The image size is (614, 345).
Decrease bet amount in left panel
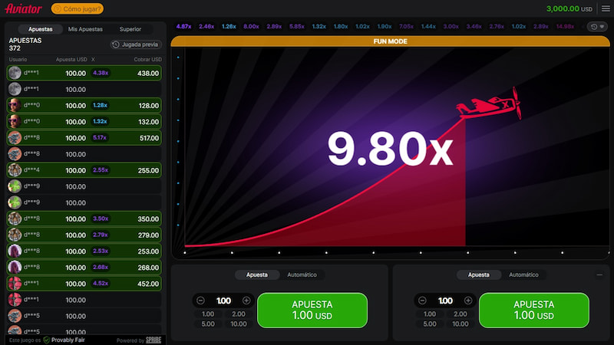(200, 301)
